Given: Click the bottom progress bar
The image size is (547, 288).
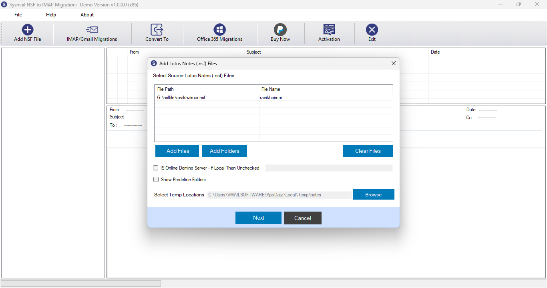Looking at the screenshot, I should [x=81, y=283].
